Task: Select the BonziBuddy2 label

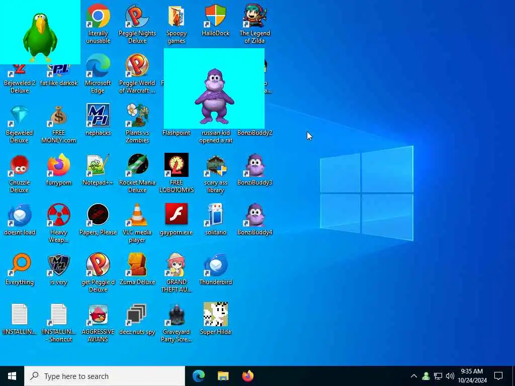Action: click(255, 133)
